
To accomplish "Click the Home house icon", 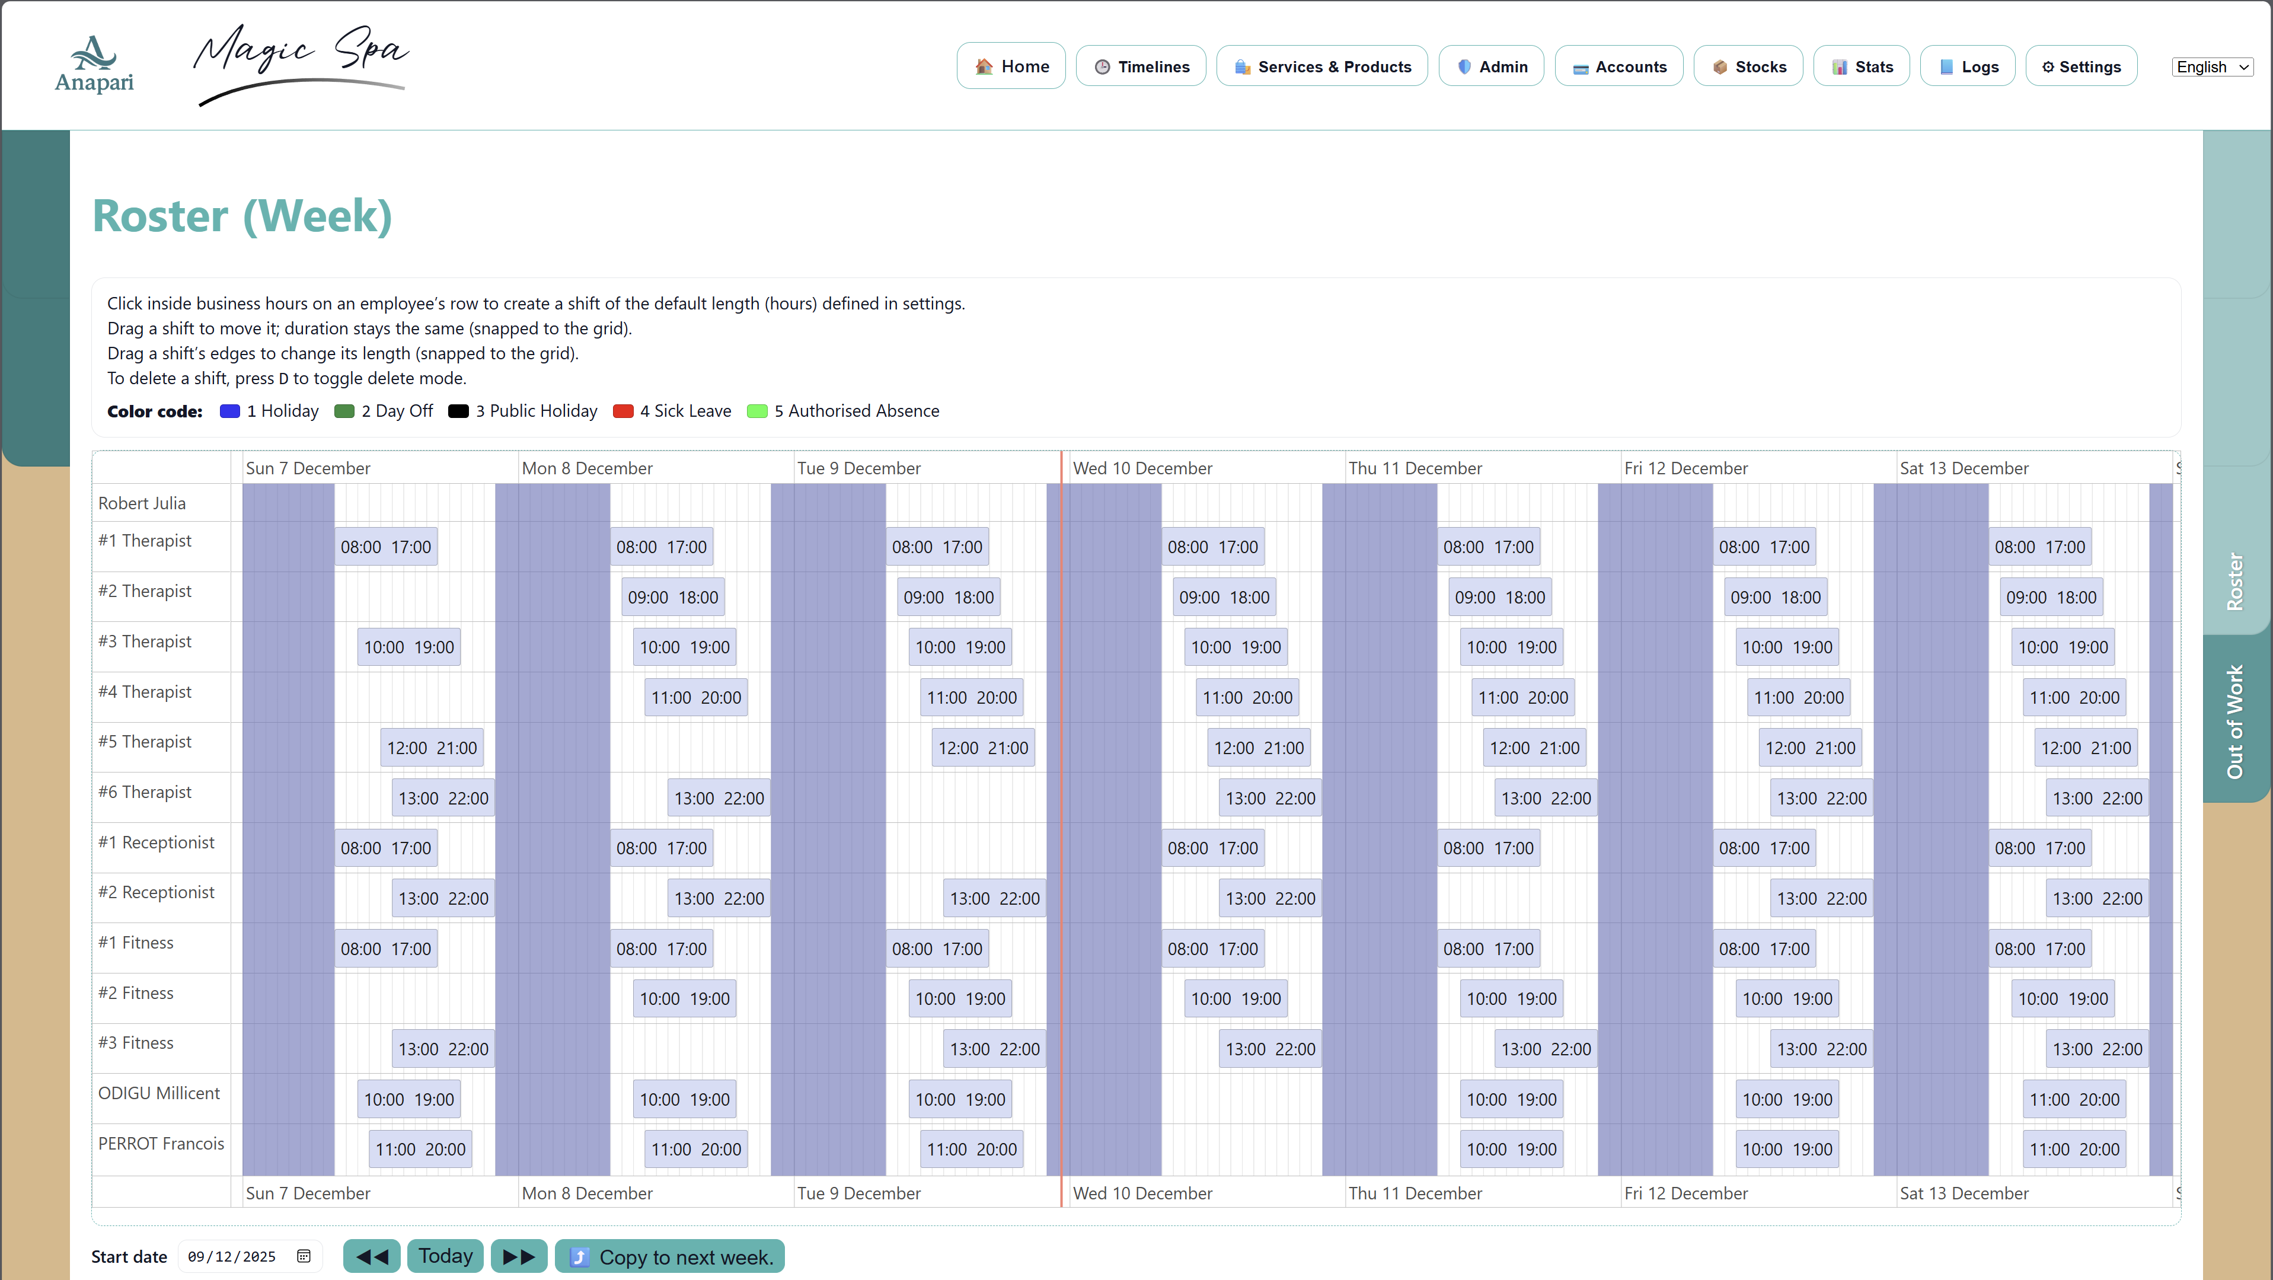I will click(984, 67).
